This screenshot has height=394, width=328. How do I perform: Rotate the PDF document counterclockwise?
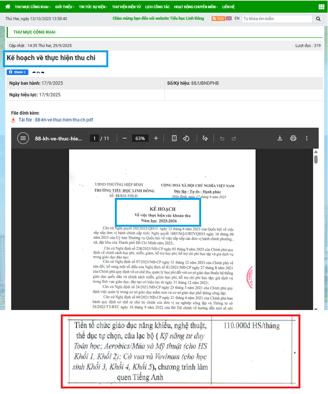[x=186, y=138]
